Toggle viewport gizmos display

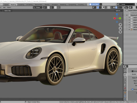point(98,7)
